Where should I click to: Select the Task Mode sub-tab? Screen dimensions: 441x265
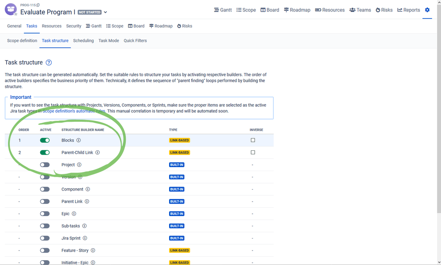point(109,41)
